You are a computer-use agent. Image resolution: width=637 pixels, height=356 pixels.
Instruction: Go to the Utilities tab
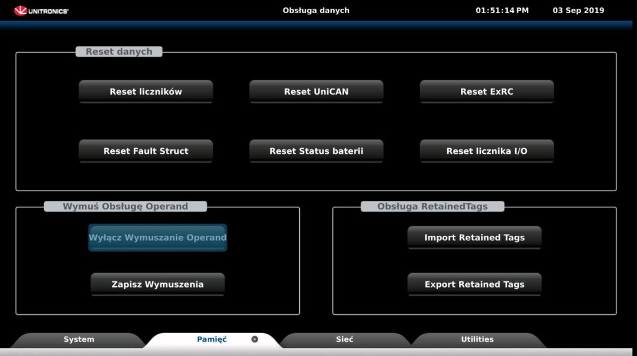coord(477,340)
